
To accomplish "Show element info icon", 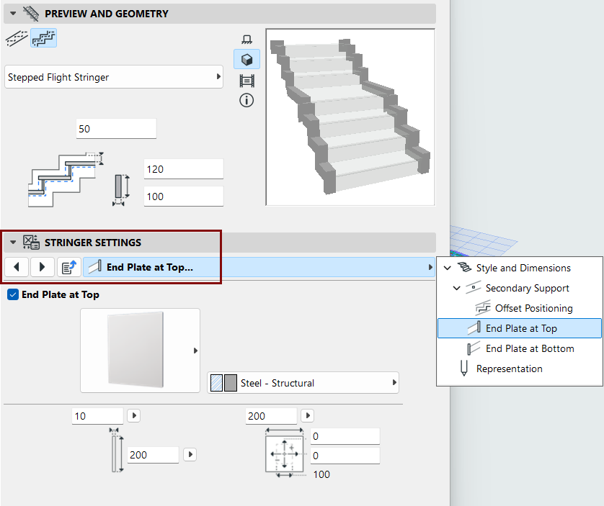I will pyautogui.click(x=247, y=101).
